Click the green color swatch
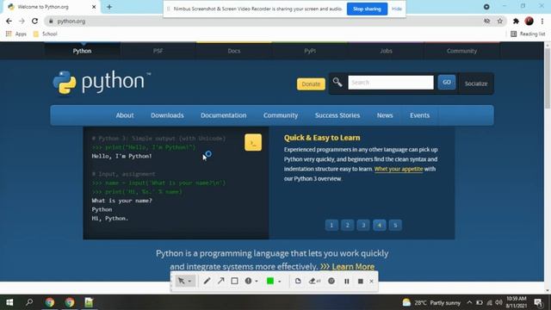 (x=269, y=281)
